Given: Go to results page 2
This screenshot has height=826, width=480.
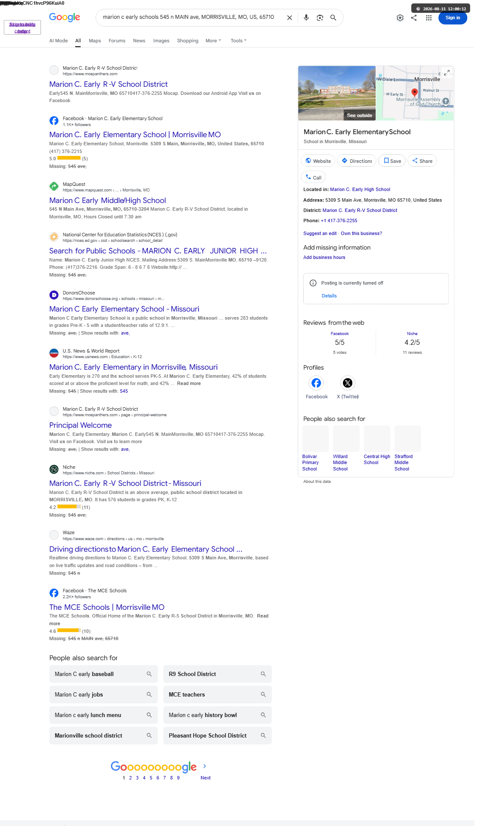Looking at the screenshot, I should click(x=130, y=778).
